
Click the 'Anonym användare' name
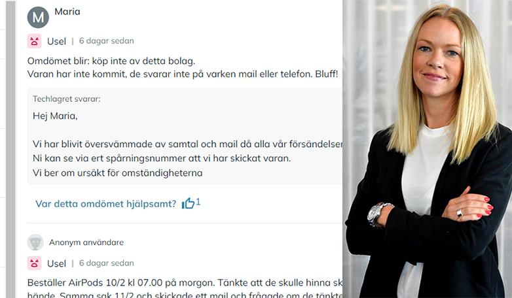[86, 242]
